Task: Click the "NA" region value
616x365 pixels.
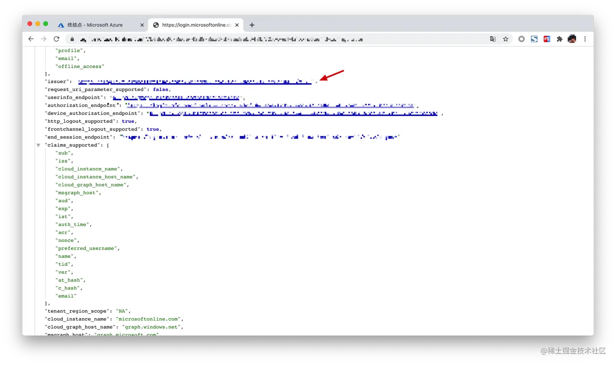Action: coord(122,311)
